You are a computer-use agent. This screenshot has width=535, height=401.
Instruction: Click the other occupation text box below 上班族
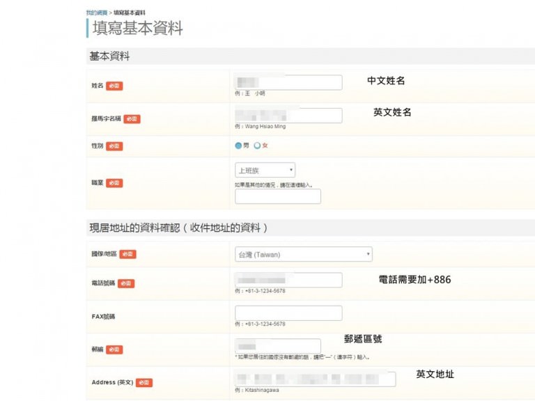(278, 196)
